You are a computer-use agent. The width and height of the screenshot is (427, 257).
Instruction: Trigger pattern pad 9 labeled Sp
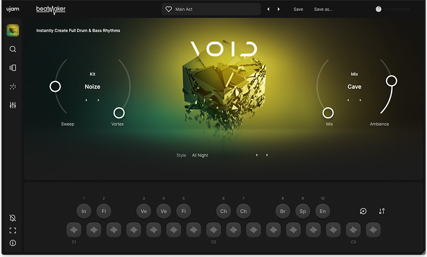[x=303, y=211]
